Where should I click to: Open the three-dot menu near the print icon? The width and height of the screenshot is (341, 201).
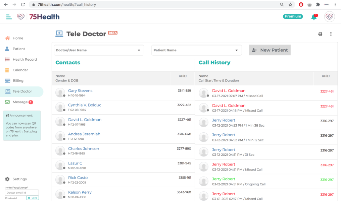331,34
